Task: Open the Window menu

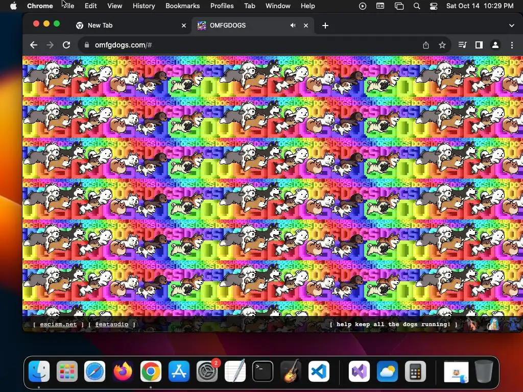Action: coord(278,6)
